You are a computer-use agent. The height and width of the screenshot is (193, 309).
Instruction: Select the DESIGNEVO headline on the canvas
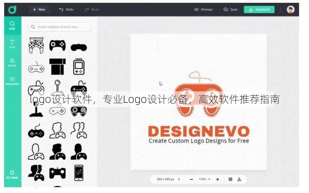coord(199,131)
